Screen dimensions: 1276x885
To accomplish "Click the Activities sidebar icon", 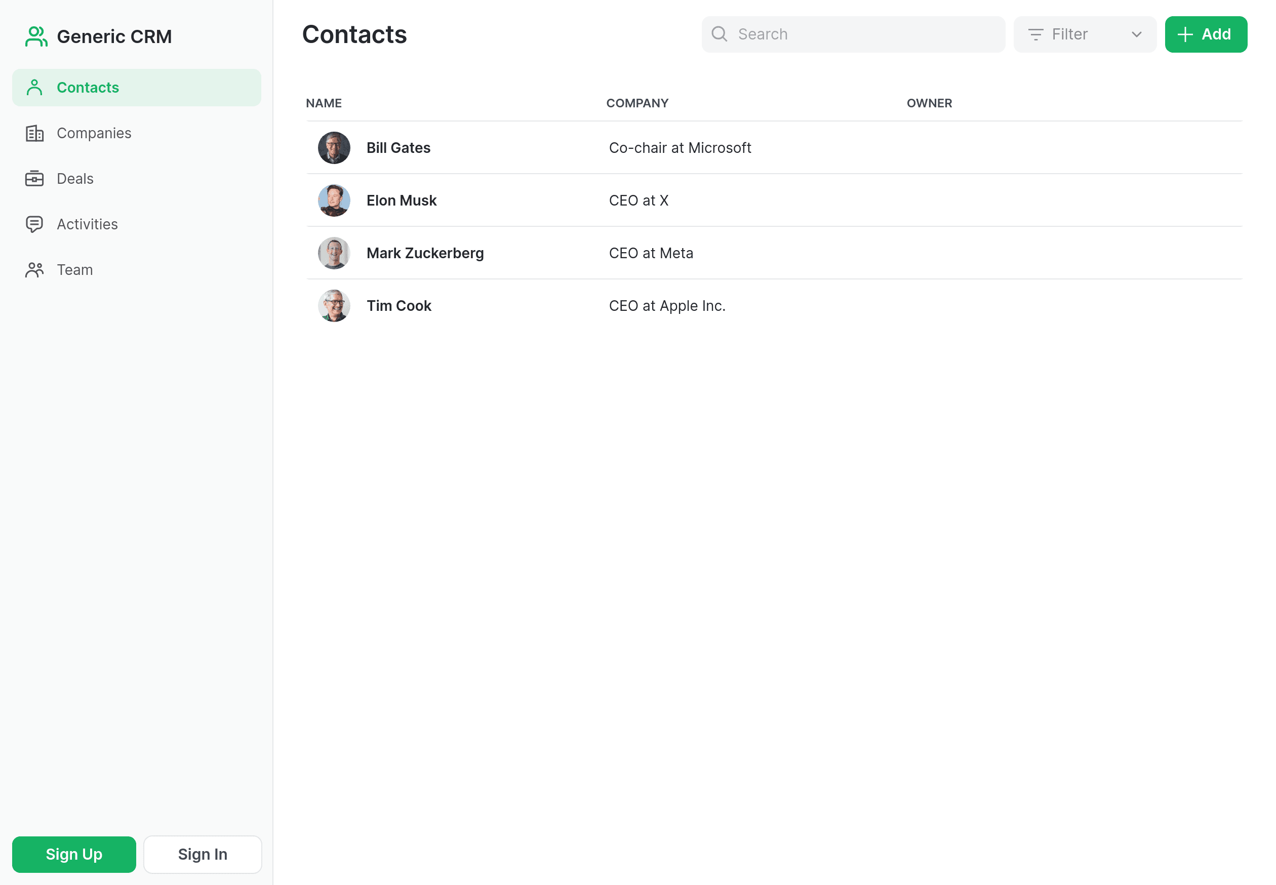I will tap(34, 224).
